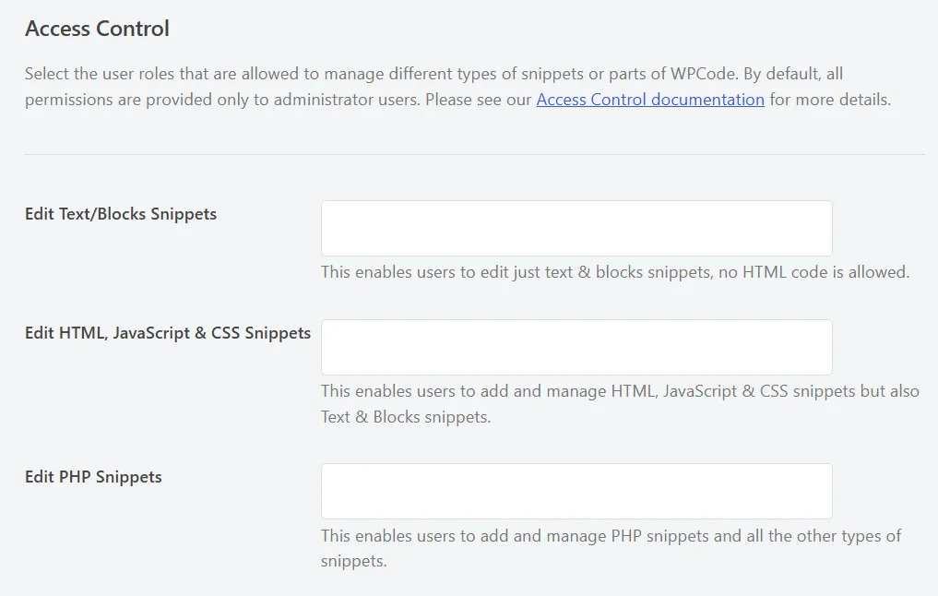Image resolution: width=938 pixels, height=596 pixels.
Task: Click the Edit Text/Blocks Snippets roles field
Action: [576, 229]
